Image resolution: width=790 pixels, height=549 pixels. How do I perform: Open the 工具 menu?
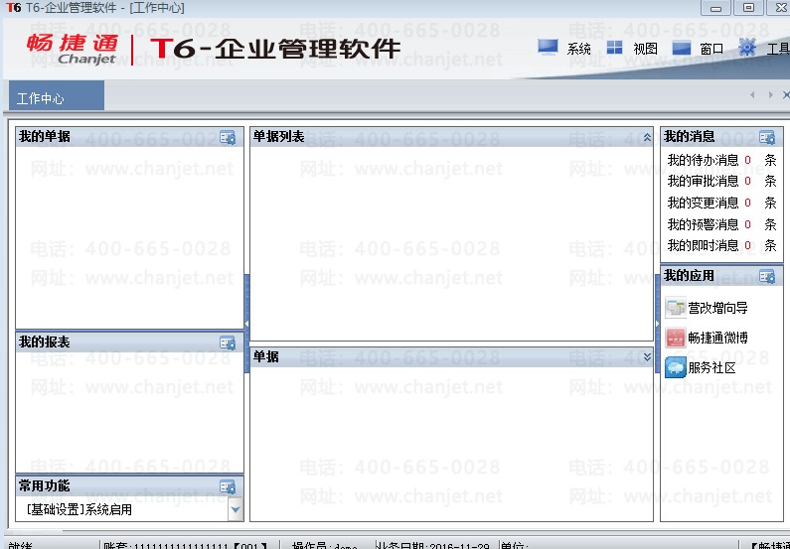coord(778,49)
